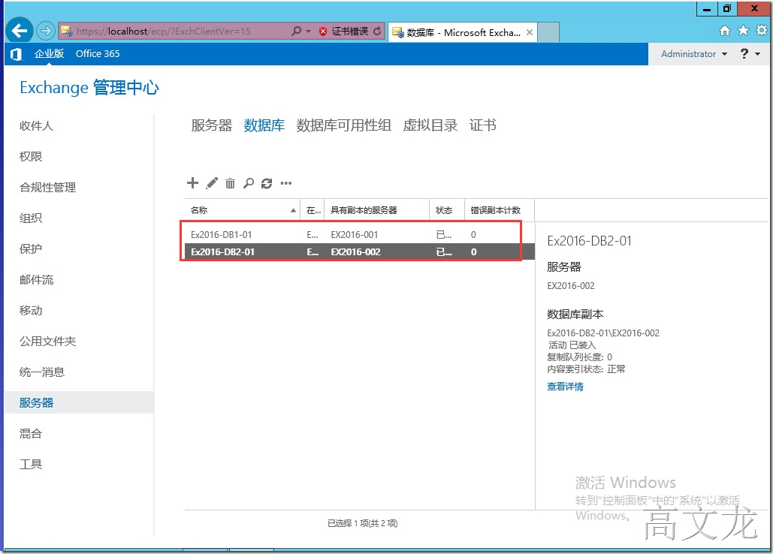This screenshot has width=773, height=554.
Task: Restore down the browser window
Action: 727,9
